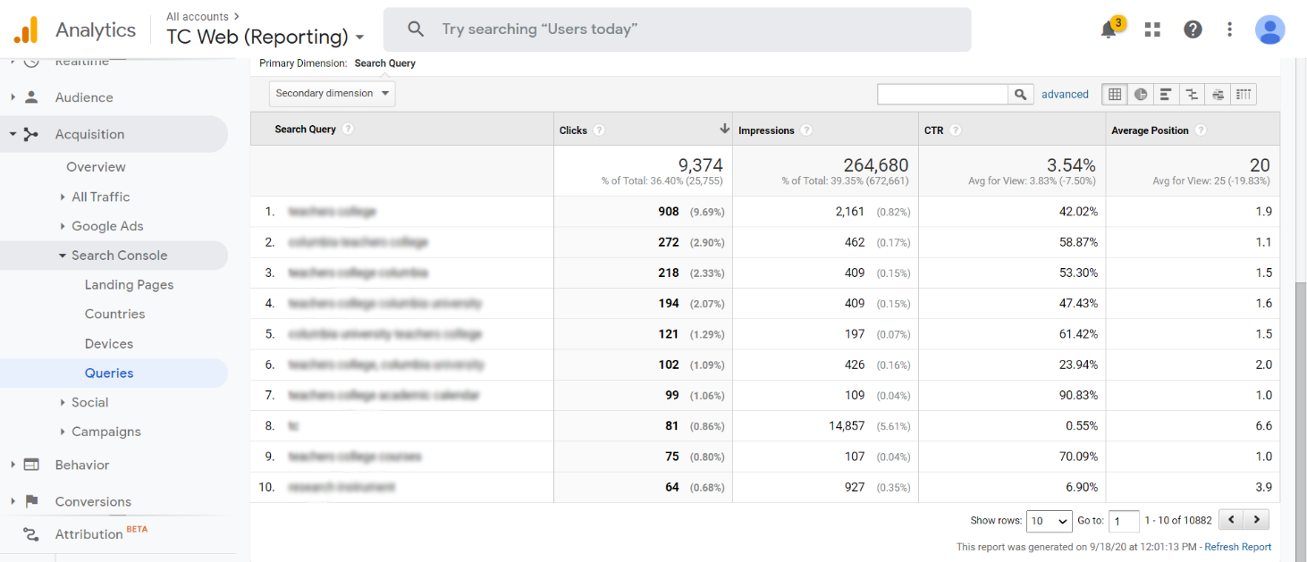
Task: Click the Go to page number field
Action: tap(1124, 521)
